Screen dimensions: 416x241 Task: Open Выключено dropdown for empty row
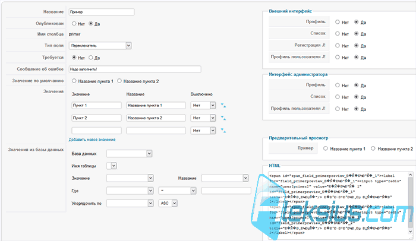(203, 130)
